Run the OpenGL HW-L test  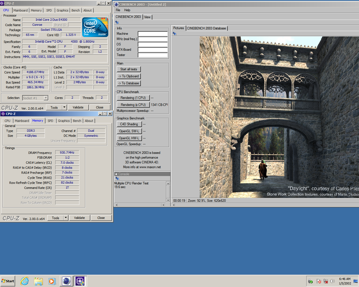[x=129, y=138]
